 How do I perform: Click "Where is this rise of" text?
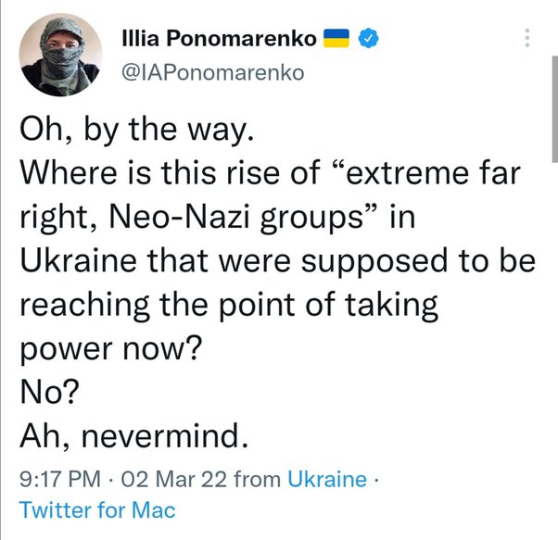[165, 172]
